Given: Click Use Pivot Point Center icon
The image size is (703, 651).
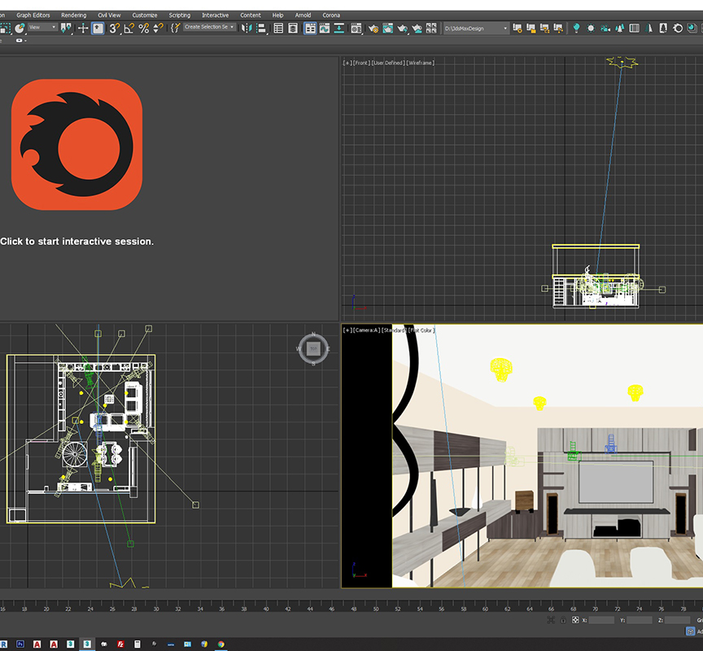Looking at the screenshot, I should 67,28.
